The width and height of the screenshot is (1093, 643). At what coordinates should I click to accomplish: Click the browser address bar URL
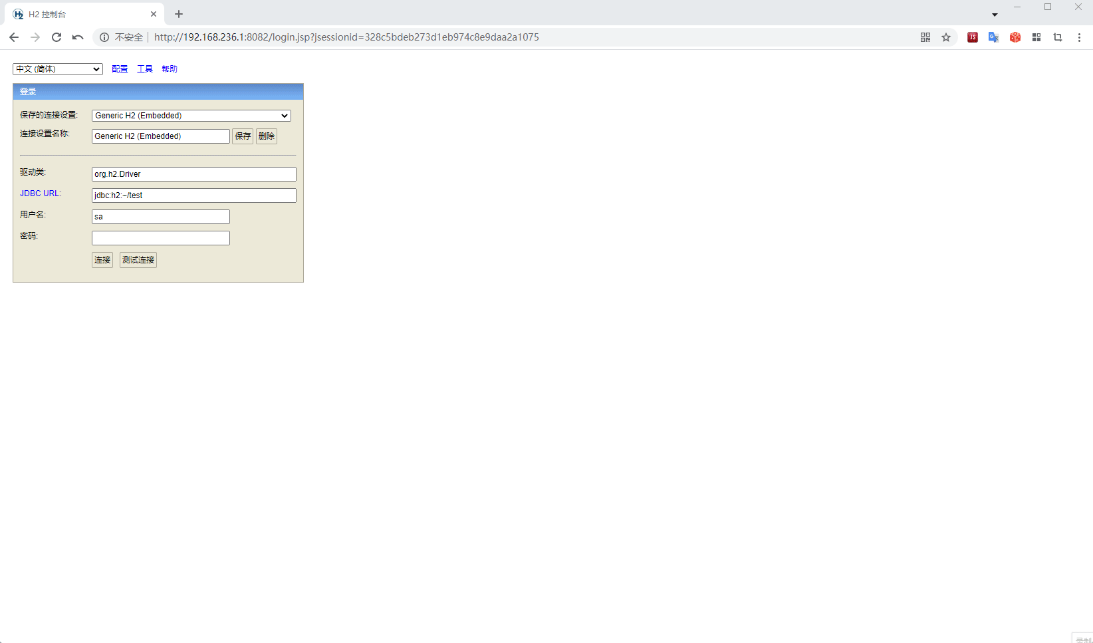346,37
